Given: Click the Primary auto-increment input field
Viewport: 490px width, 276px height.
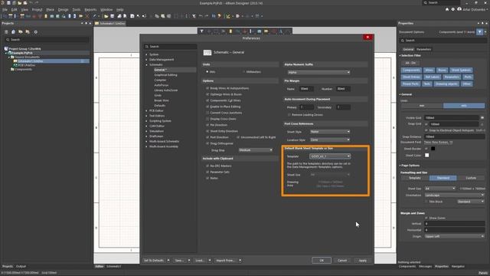Looking at the screenshot, I should (306, 107).
